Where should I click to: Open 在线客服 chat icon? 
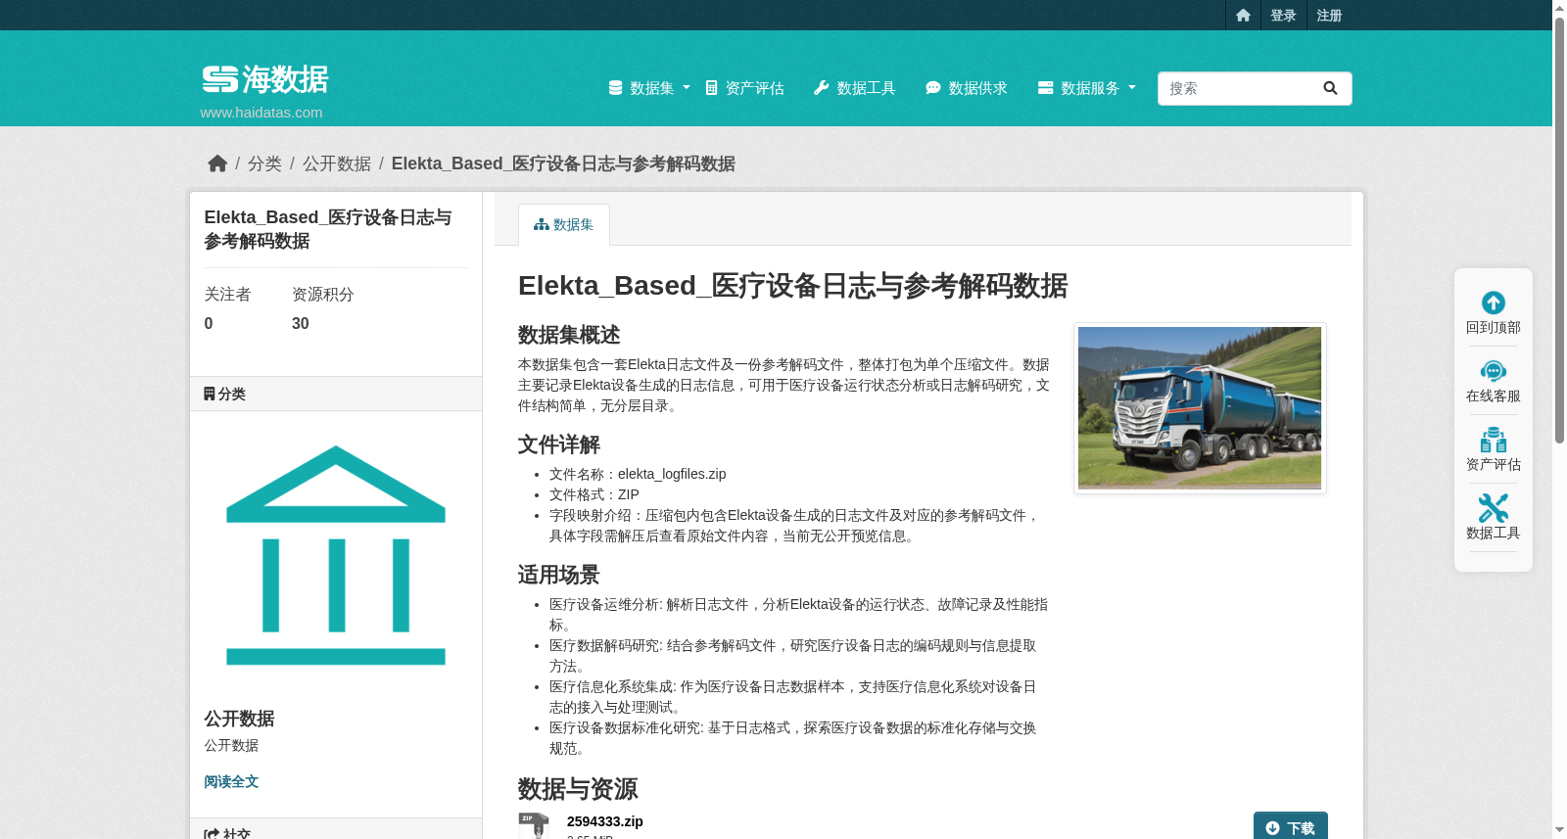point(1494,371)
